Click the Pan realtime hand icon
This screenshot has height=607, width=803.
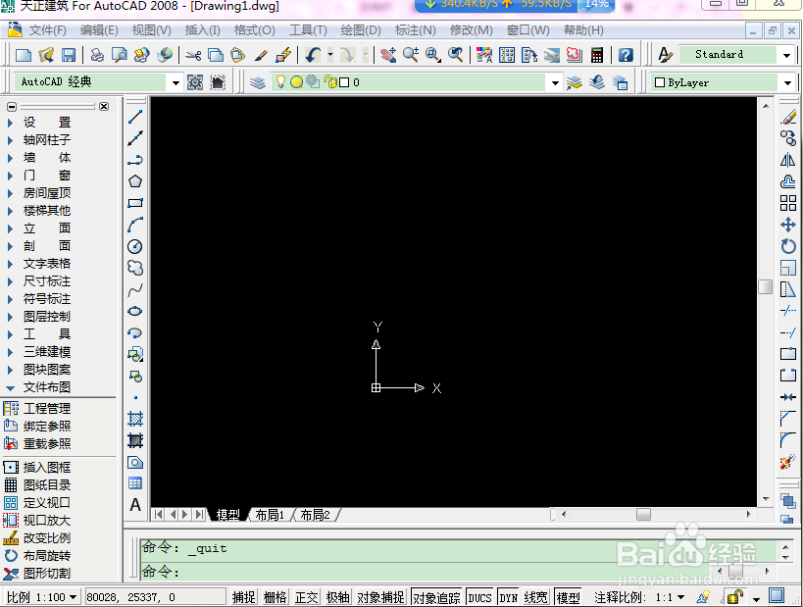coord(388,55)
